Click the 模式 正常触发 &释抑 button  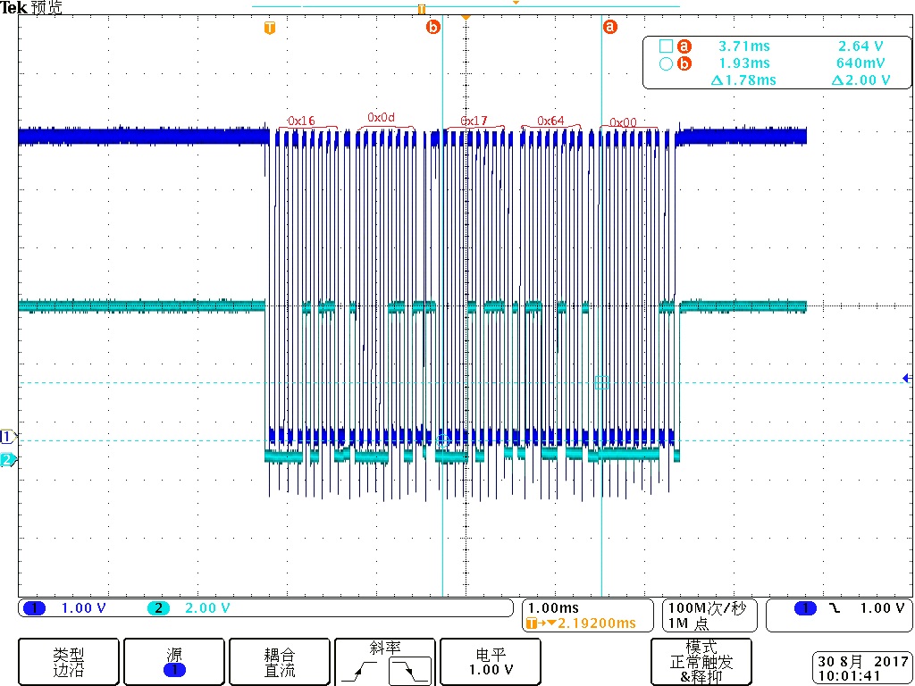(701, 662)
